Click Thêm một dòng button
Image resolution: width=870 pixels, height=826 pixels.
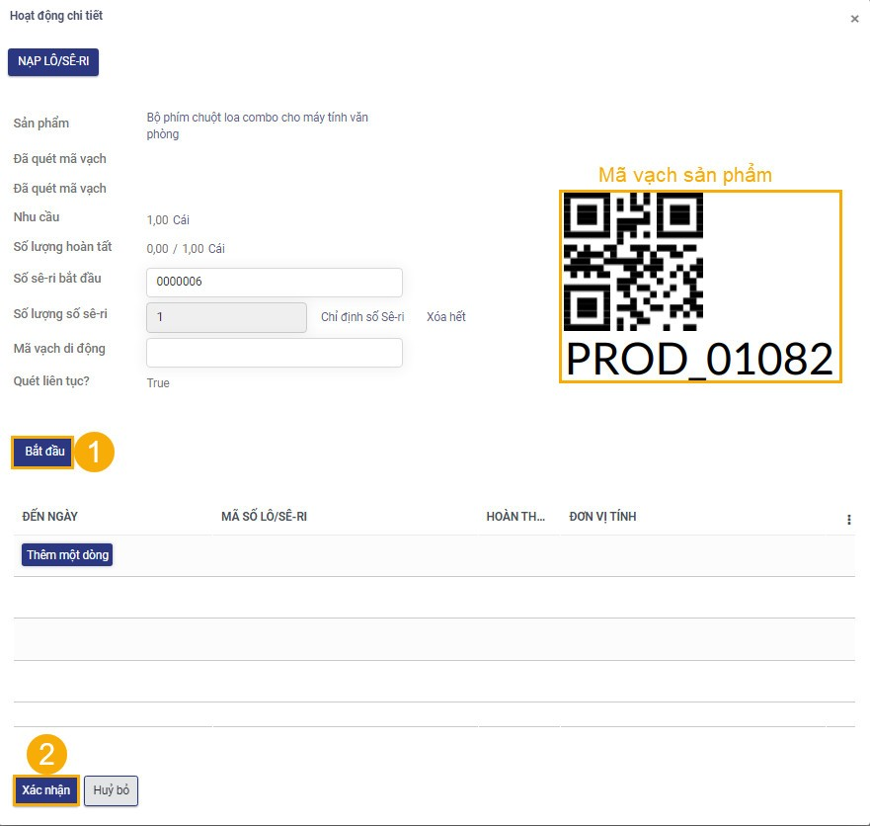click(x=67, y=555)
